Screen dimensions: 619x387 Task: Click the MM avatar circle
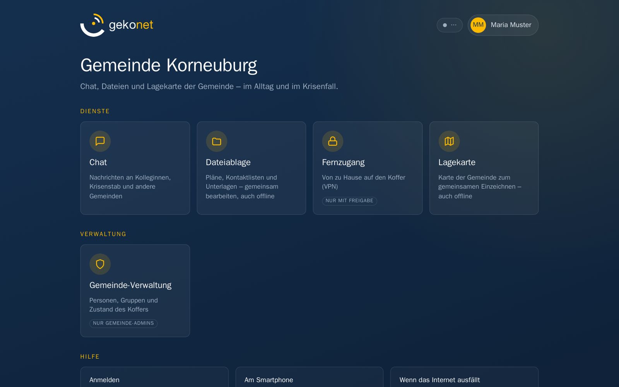478,25
